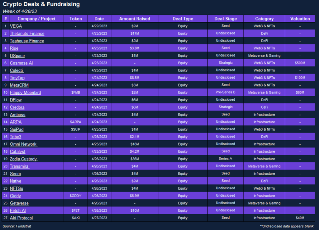Select the $AKI token cell
This screenshot has width=319, height=230.
pyautogui.click(x=76, y=218)
